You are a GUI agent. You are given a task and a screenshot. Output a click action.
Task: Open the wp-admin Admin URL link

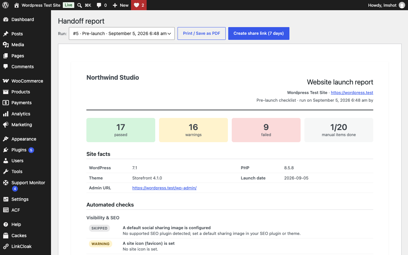(x=164, y=188)
